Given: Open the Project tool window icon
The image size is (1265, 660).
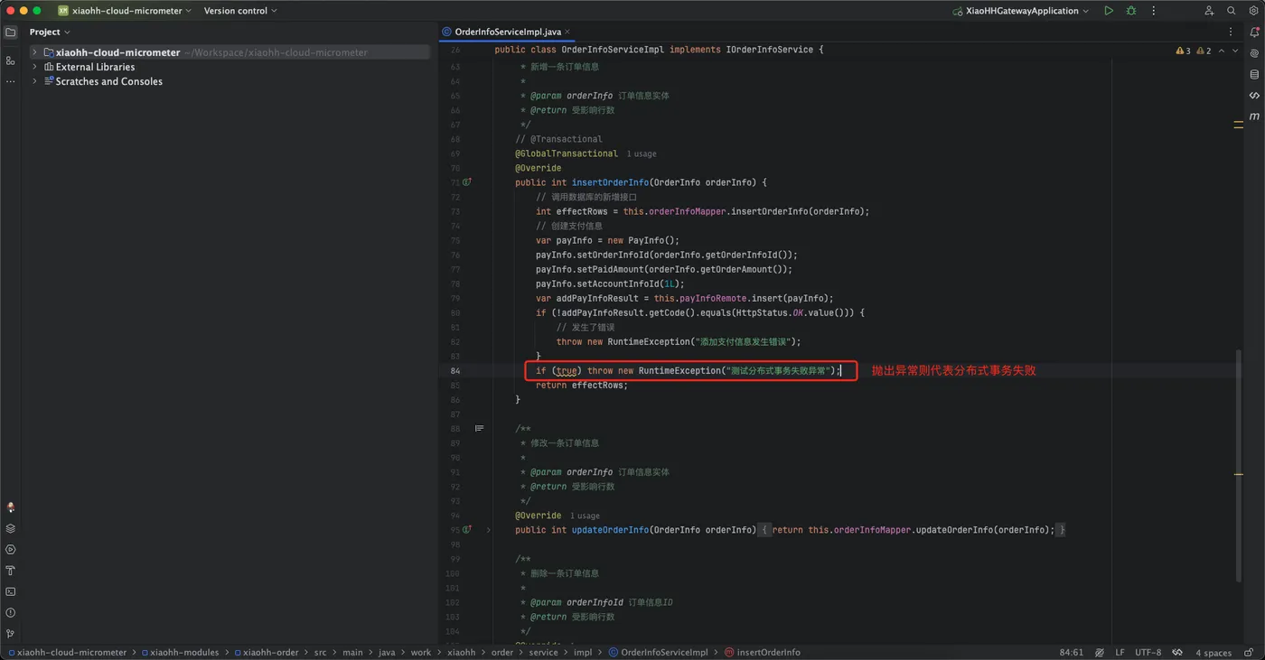Looking at the screenshot, I should point(11,32).
